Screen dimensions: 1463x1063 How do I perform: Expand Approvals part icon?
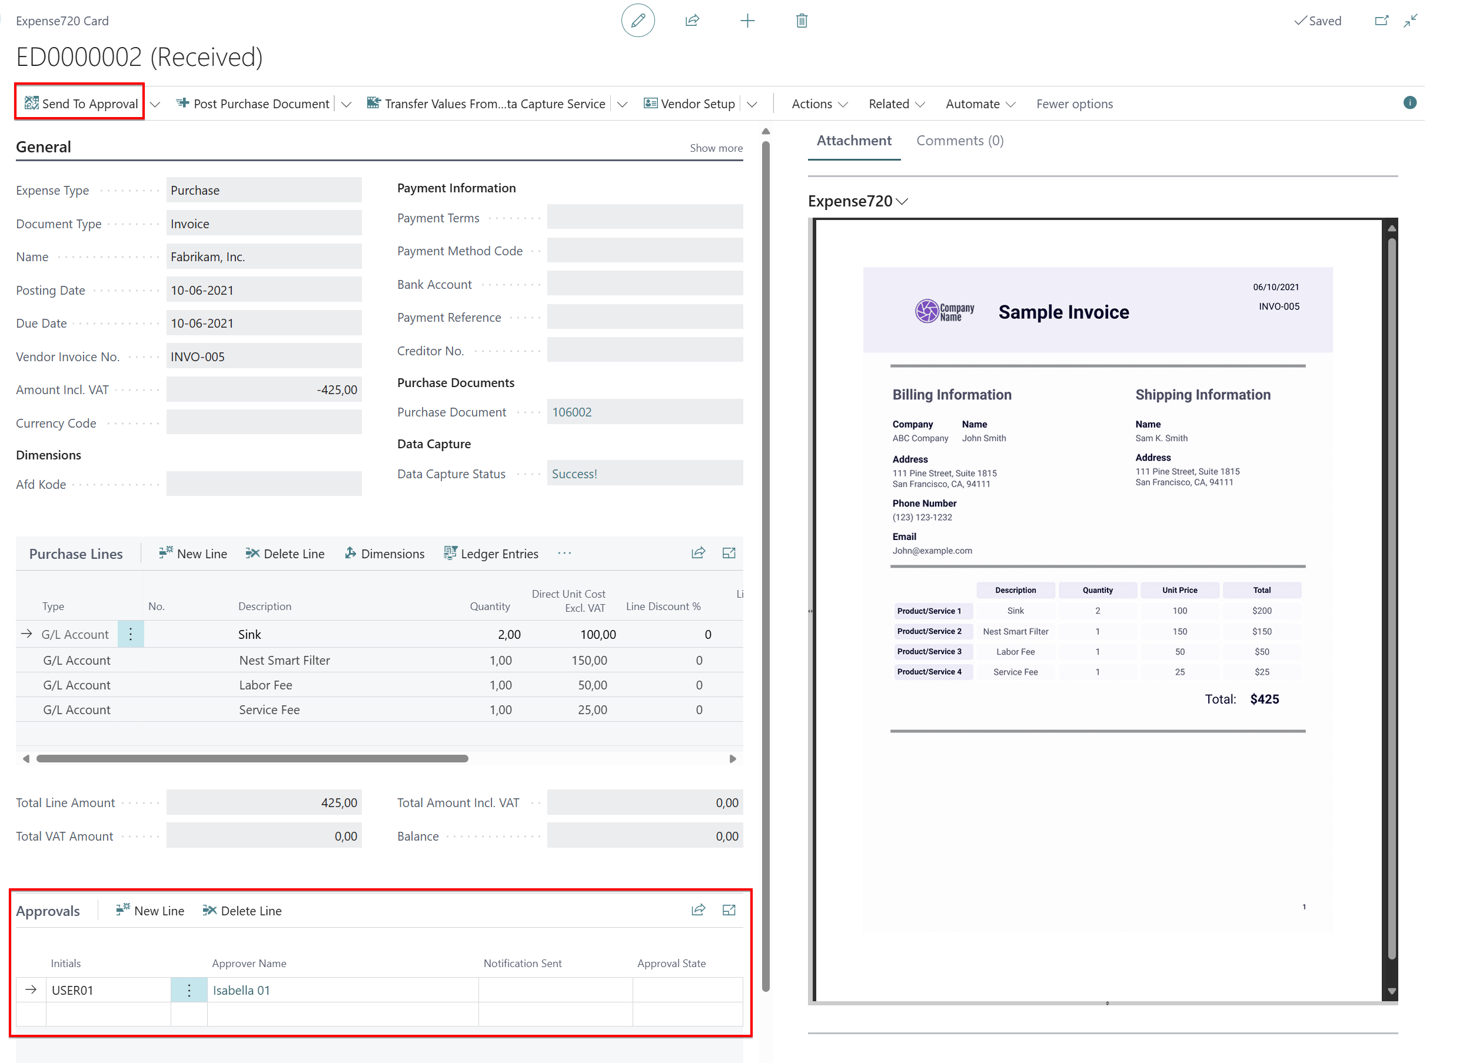pos(729,910)
